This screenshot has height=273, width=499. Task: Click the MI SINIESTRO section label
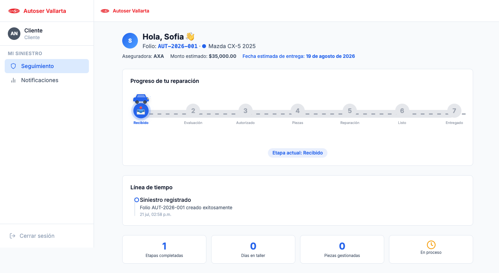(25, 53)
